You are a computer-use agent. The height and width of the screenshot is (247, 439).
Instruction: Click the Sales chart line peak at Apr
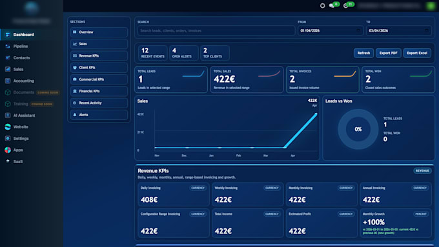click(316, 114)
